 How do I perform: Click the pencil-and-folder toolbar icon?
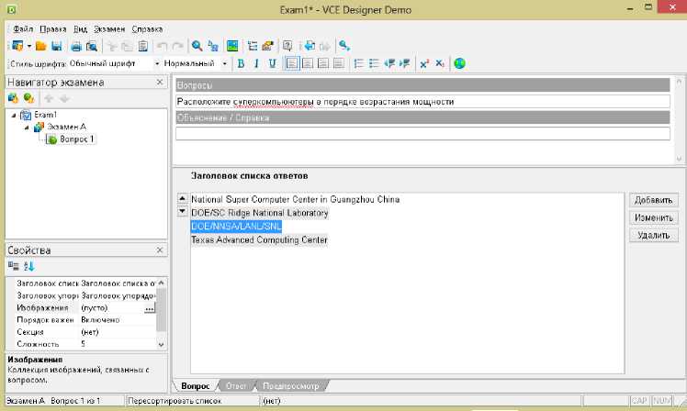click(267, 46)
